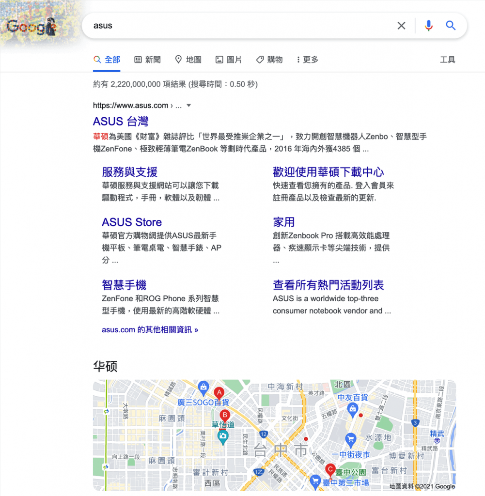Click 臺中第二市場 cart pin on map
Image resolution: width=485 pixels, height=496 pixels.
pos(315,481)
